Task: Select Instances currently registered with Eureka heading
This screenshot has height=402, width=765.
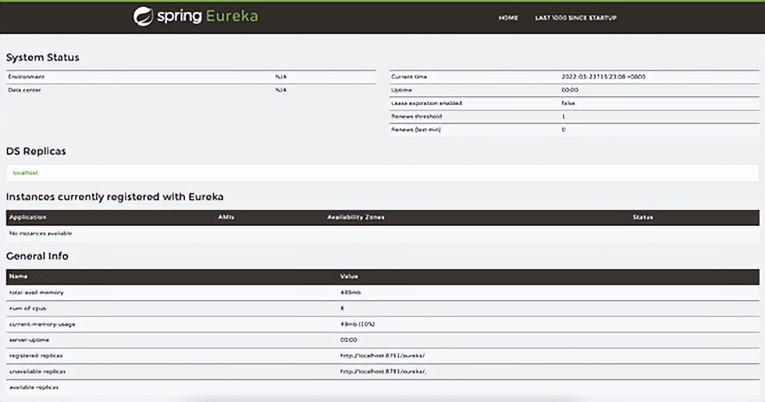Action: (115, 197)
